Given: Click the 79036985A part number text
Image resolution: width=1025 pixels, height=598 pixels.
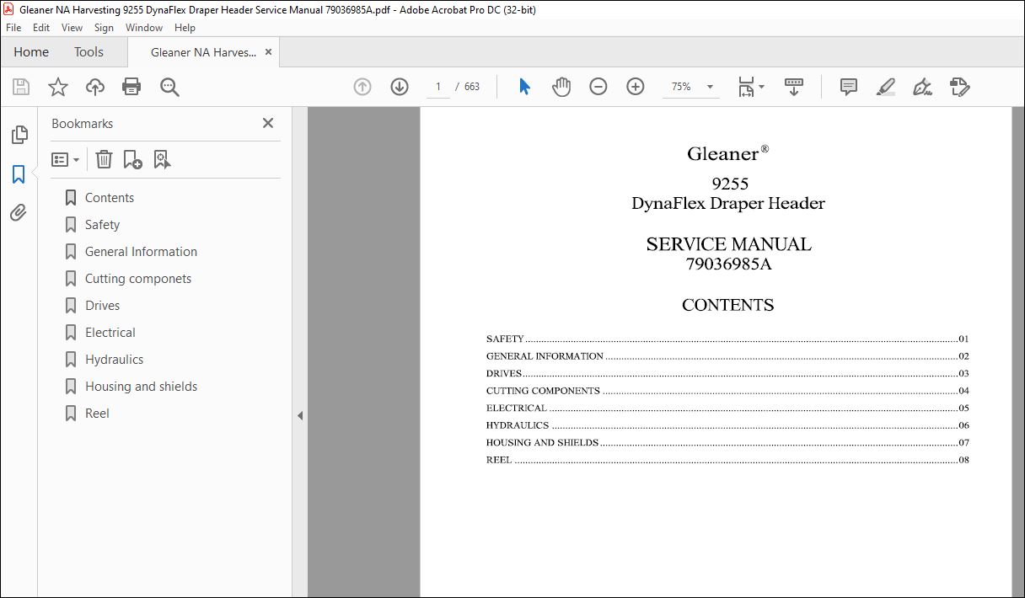Looking at the screenshot, I should pyautogui.click(x=728, y=264).
